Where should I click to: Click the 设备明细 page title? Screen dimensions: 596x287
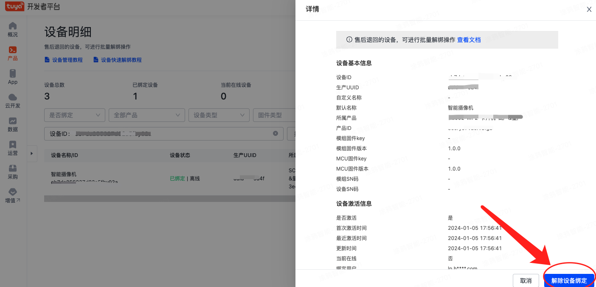click(68, 32)
